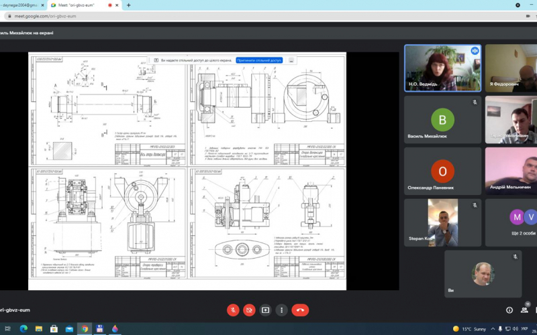Image resolution: width=537 pixels, height=335 pixels.
Task: Open colorful droplet app on taskbar
Action: tap(115, 329)
